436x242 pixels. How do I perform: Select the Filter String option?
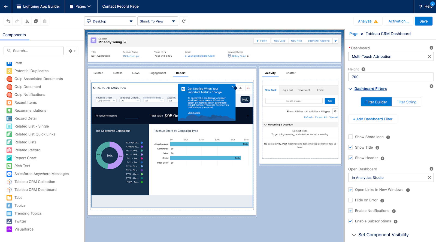pyautogui.click(x=406, y=102)
